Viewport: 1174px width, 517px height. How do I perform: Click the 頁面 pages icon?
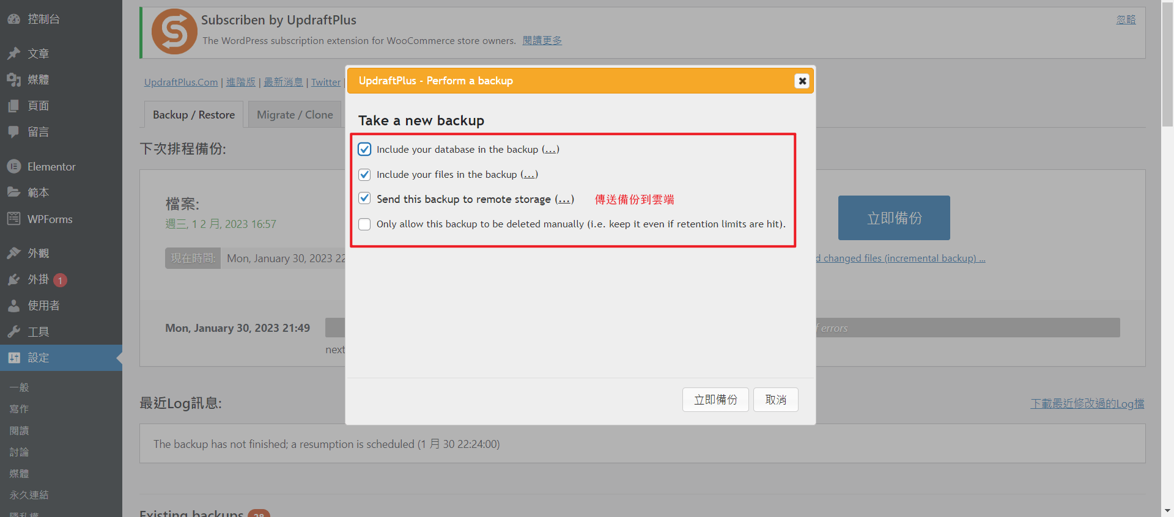coord(14,106)
